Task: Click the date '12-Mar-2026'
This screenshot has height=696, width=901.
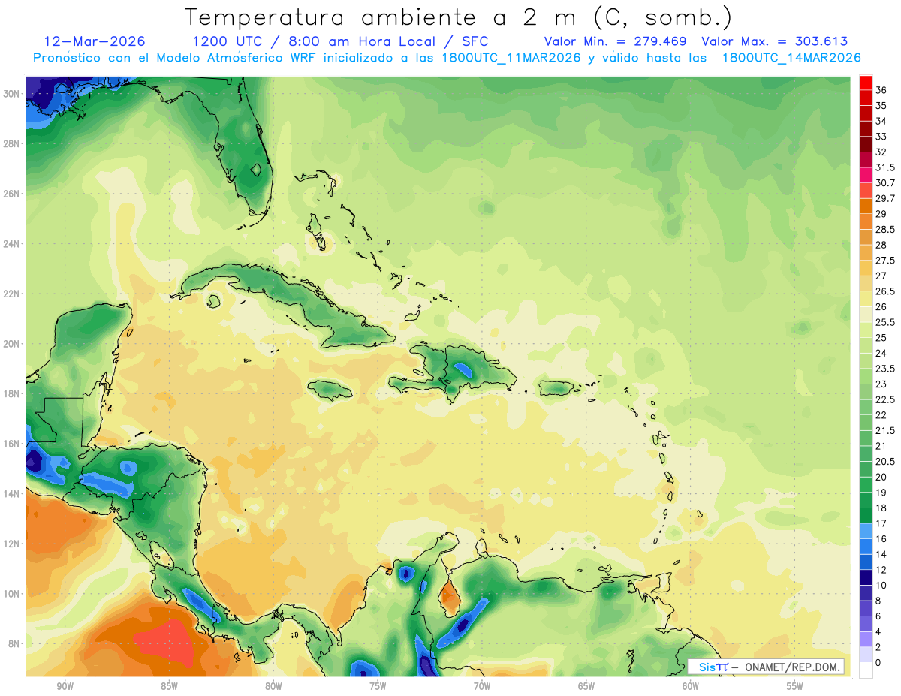Action: tap(95, 41)
